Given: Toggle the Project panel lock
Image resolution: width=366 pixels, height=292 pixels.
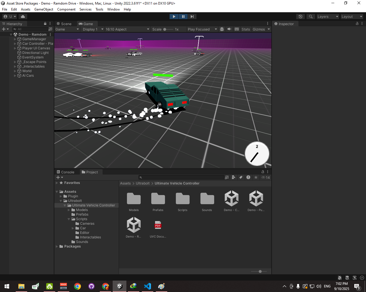Looking at the screenshot, I should point(263,172).
